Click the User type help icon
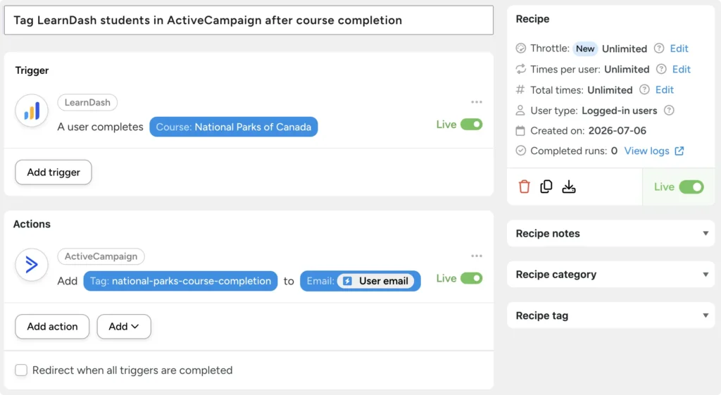 pos(669,111)
